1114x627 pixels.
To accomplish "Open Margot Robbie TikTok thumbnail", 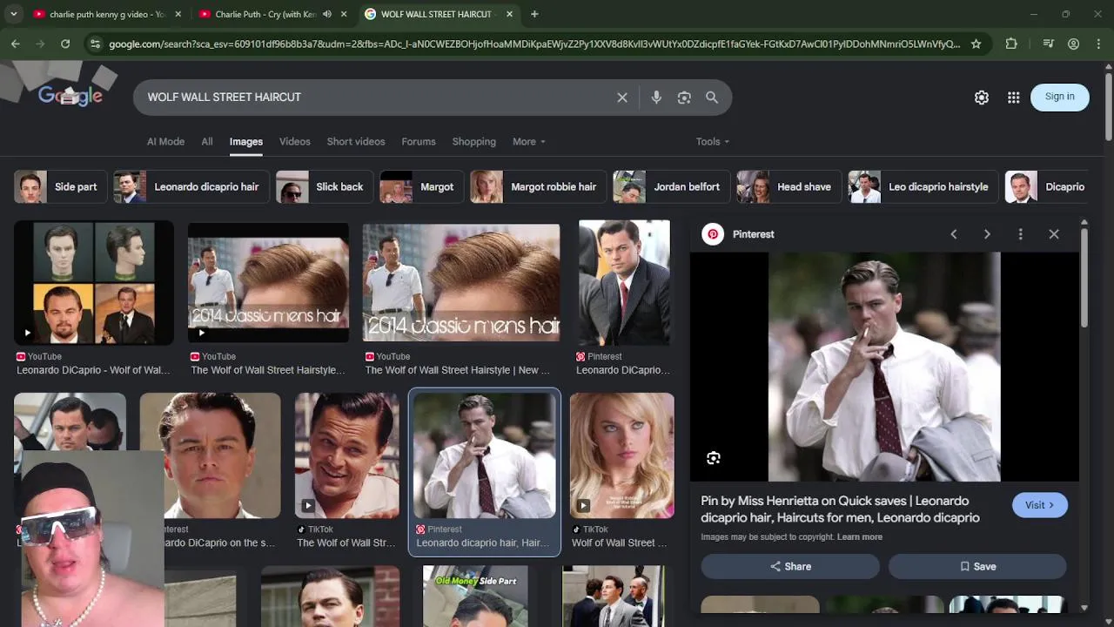I will point(622,455).
